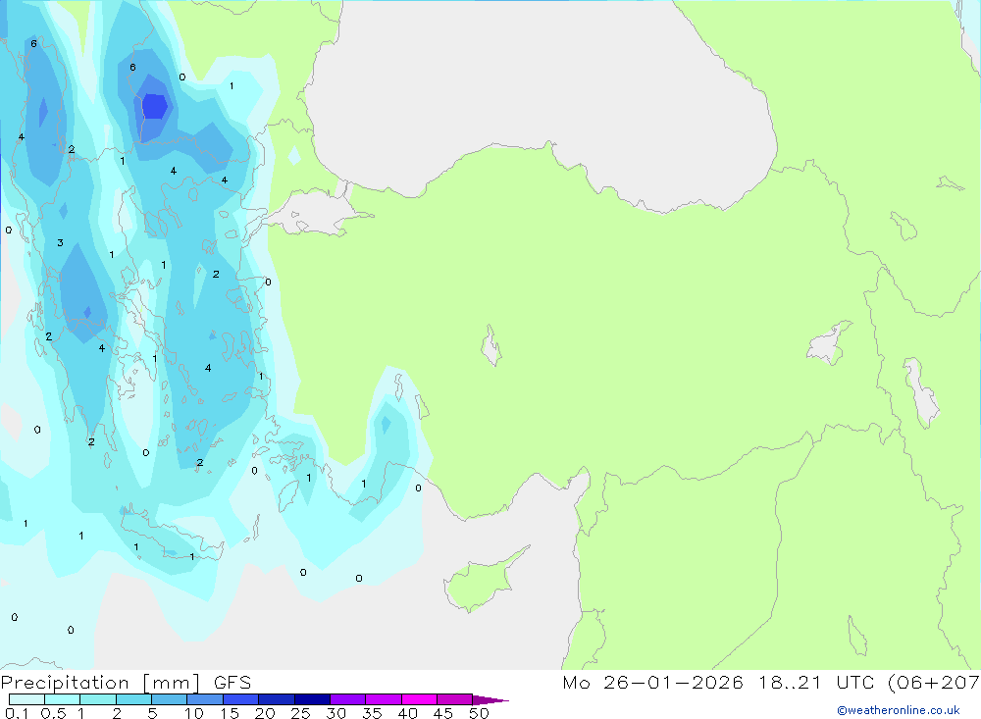Click the 'Precipitation [mm]' title text
This screenshot has height=719, width=981.
point(101,683)
